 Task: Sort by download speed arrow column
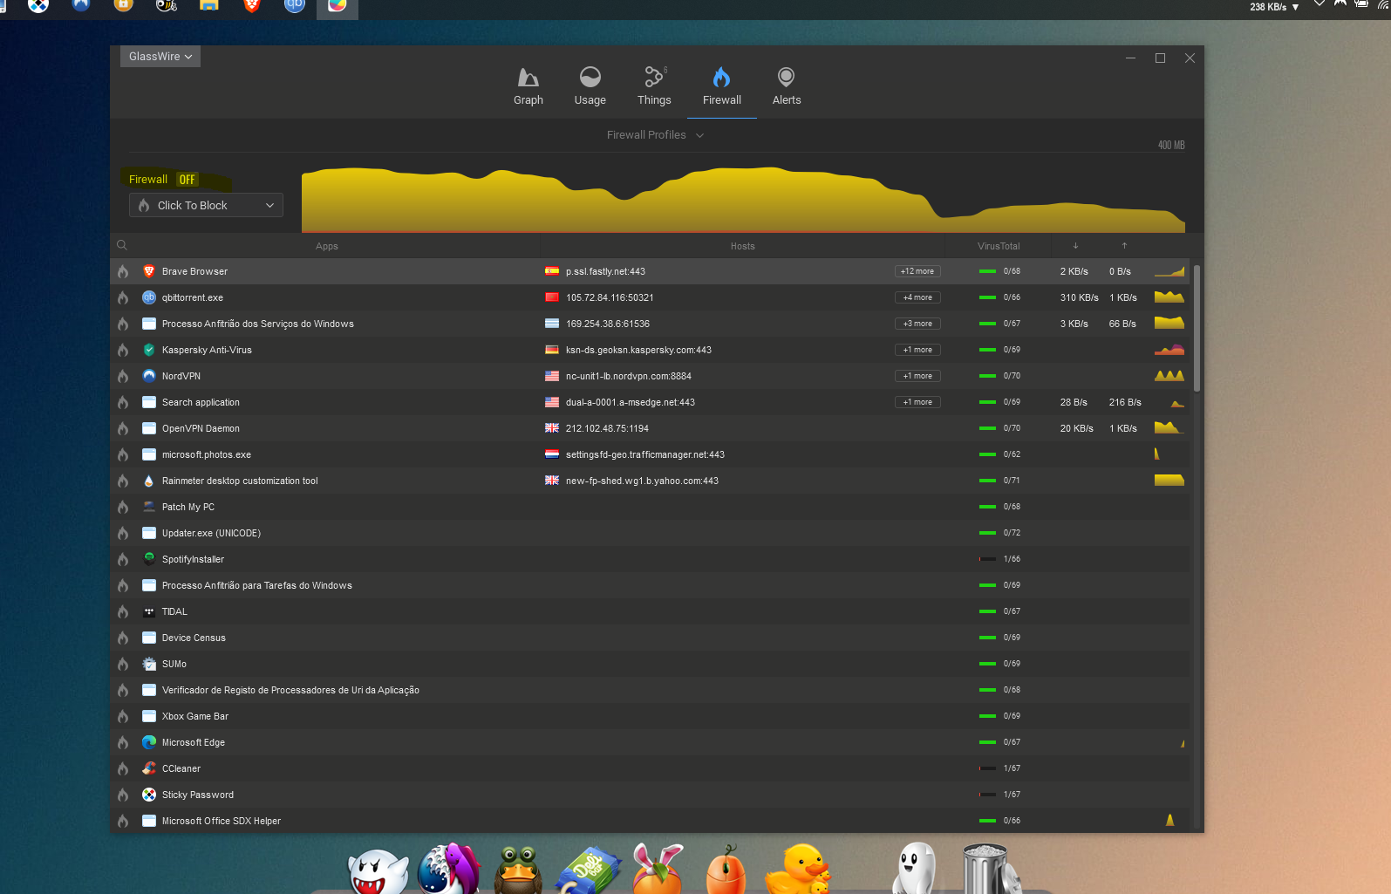point(1075,246)
